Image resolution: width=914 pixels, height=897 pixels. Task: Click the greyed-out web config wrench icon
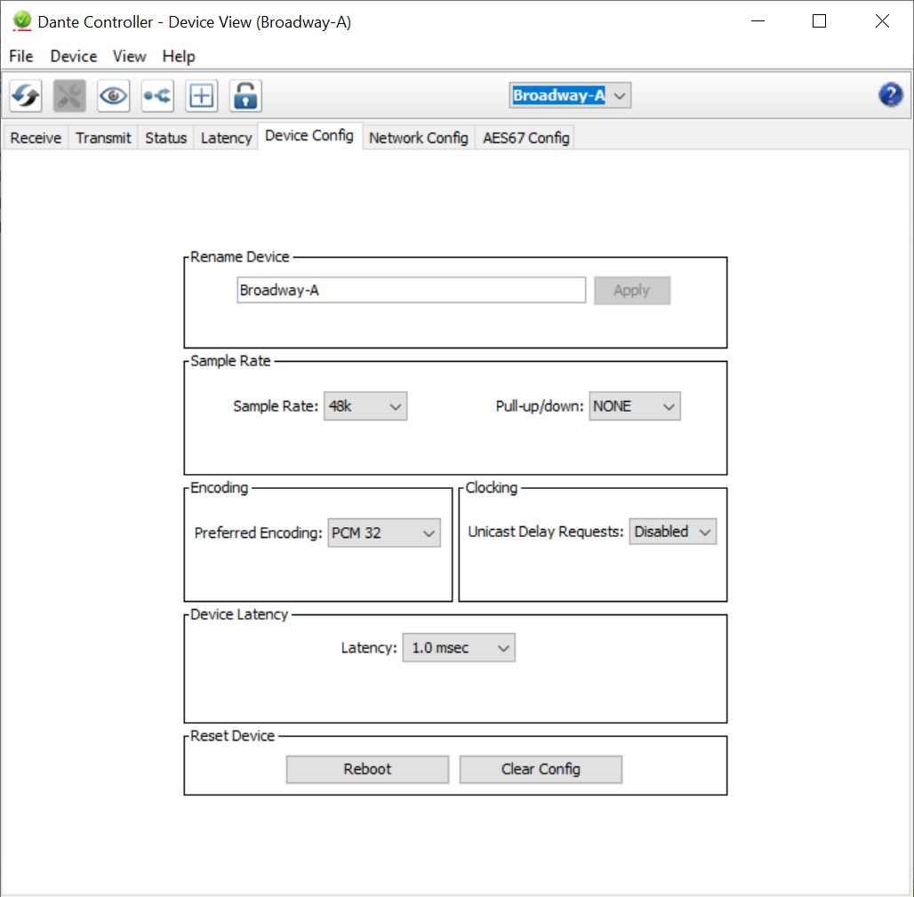tap(69, 96)
